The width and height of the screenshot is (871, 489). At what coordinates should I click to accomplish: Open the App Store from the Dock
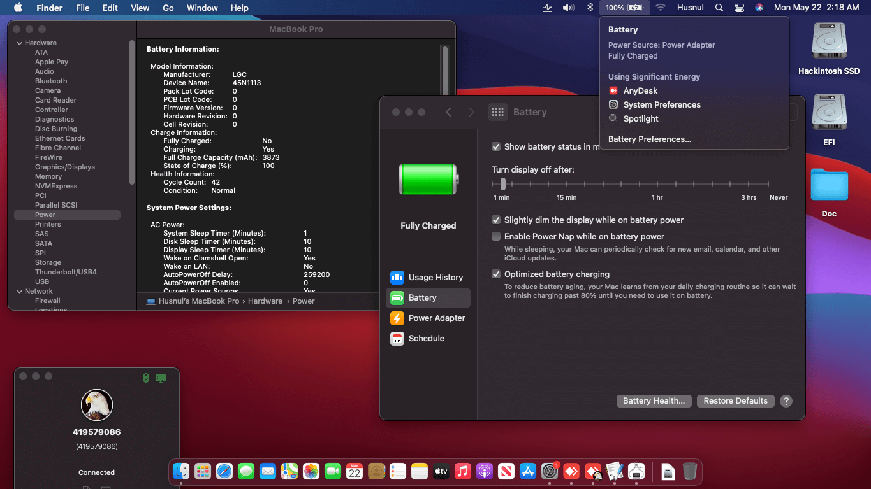(527, 471)
